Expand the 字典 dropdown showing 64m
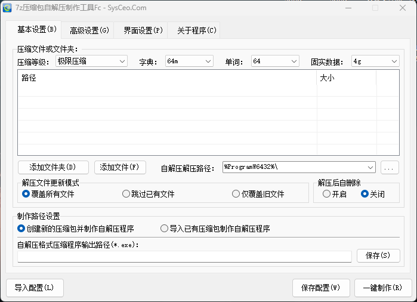Viewport: 417px width, 302px height. point(189,61)
